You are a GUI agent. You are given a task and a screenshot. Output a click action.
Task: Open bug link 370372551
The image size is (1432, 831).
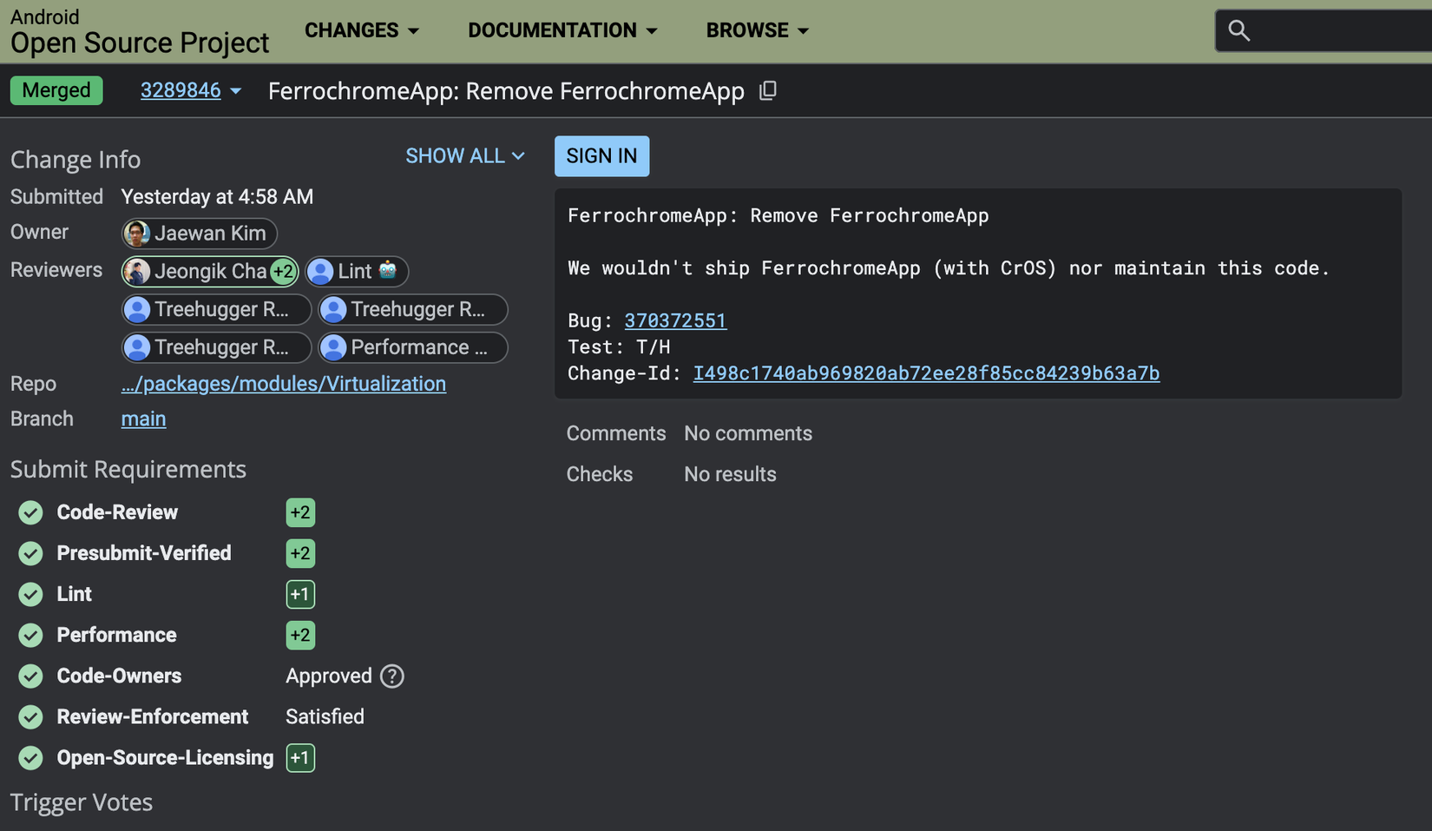(x=675, y=321)
